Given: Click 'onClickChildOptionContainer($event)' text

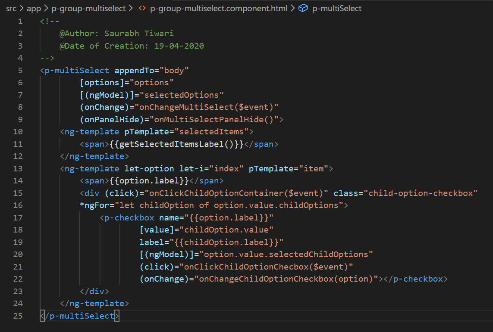Looking at the screenshot, I should click(236, 193).
